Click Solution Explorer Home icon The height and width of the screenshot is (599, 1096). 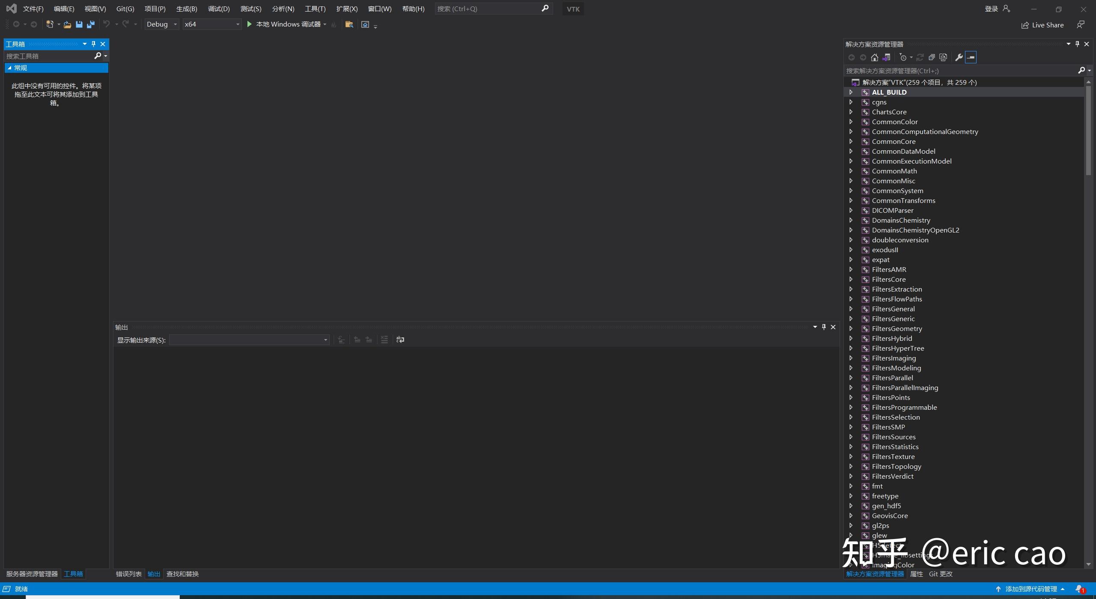pos(874,57)
